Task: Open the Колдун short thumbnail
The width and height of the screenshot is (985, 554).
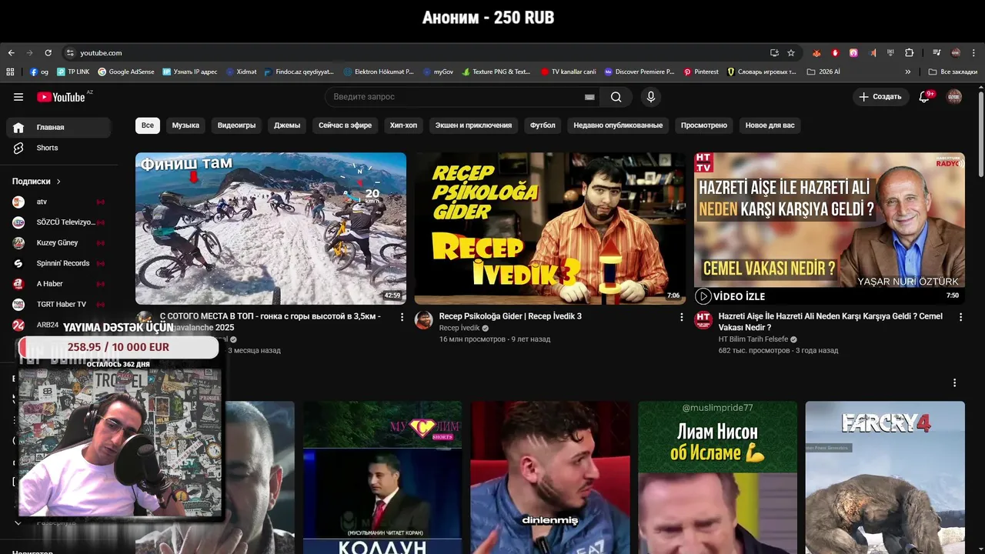Action: click(x=382, y=477)
